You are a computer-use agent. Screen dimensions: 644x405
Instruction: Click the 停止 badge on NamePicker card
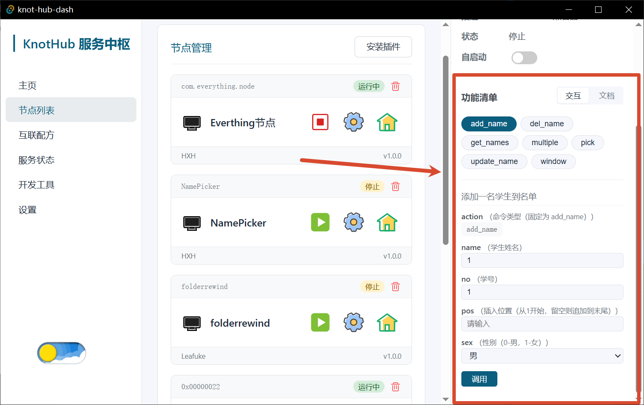(x=372, y=187)
